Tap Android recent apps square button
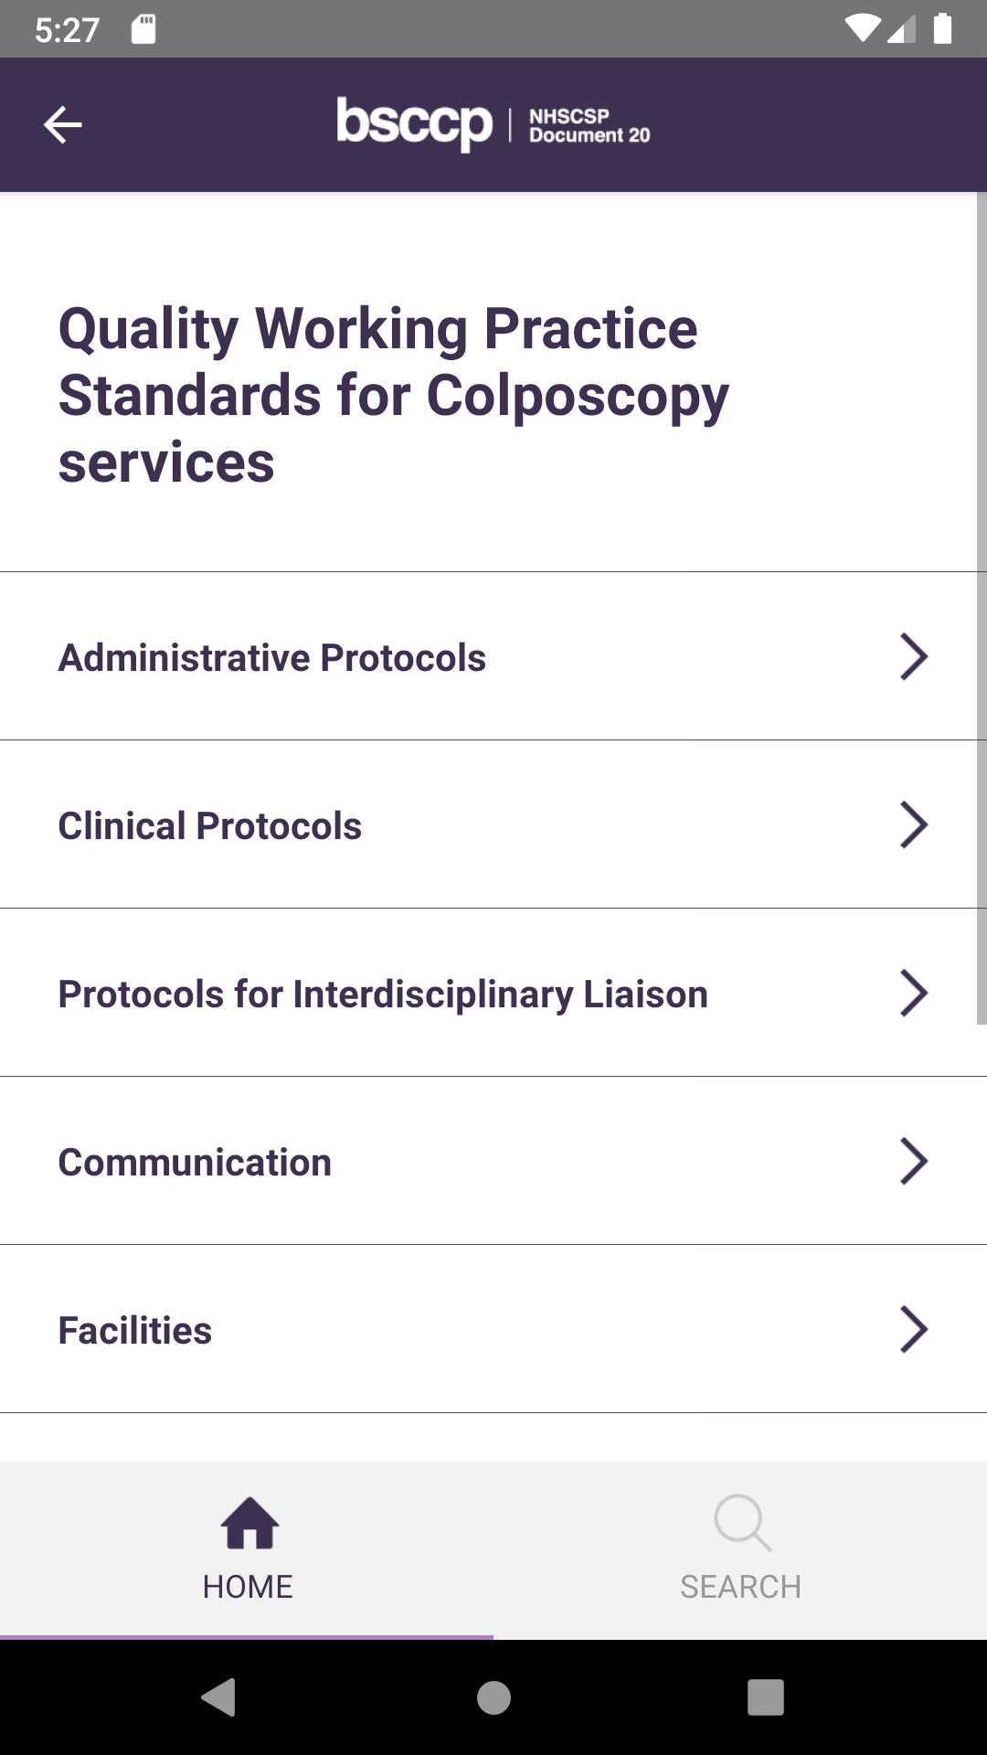The height and width of the screenshot is (1755, 987). coord(766,1697)
